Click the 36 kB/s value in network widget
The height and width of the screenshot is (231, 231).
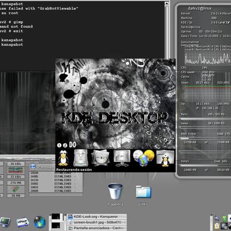[16, 164]
